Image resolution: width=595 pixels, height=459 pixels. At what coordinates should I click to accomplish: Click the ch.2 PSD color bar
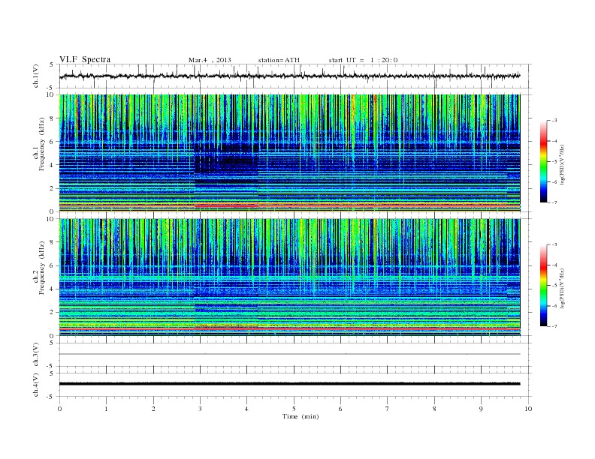[x=543, y=285]
